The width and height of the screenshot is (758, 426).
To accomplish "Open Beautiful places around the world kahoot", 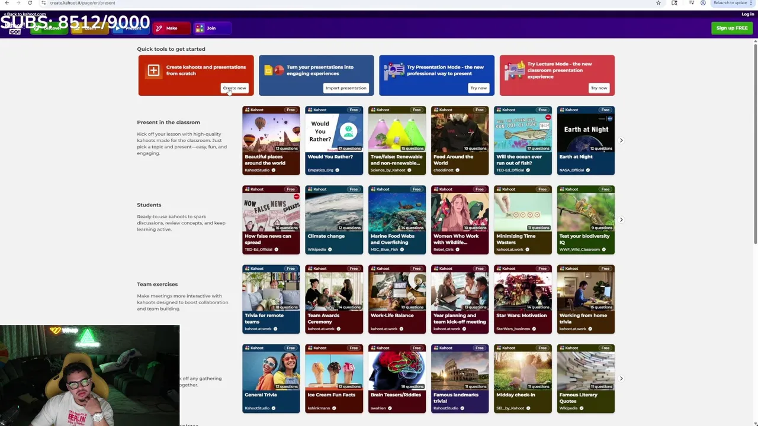I will click(271, 140).
